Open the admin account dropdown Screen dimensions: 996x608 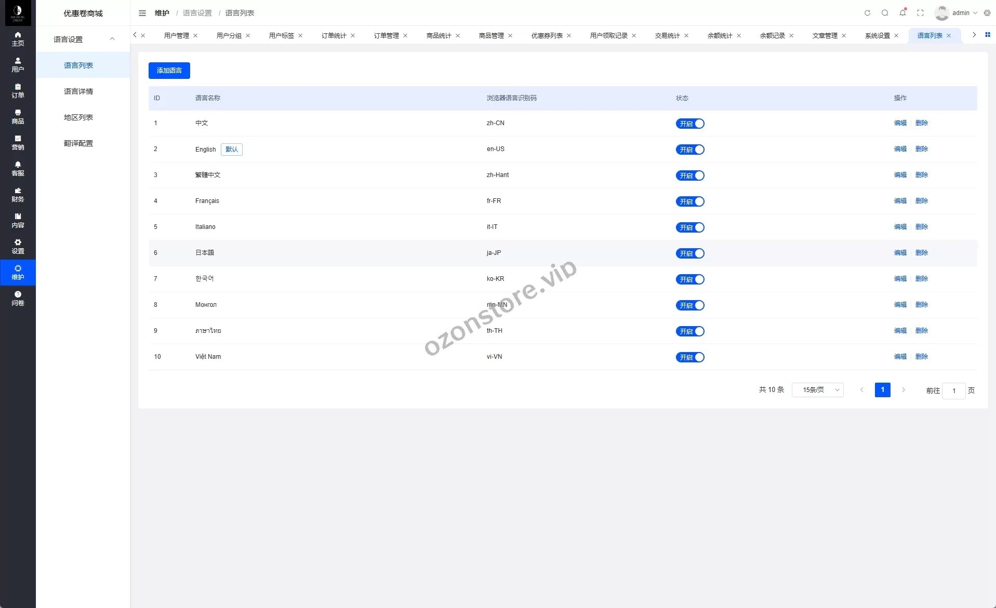[x=959, y=13]
